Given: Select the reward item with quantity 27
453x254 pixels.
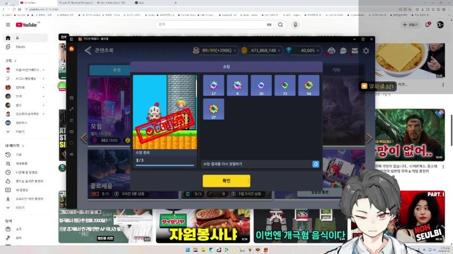Looking at the screenshot, I should [x=213, y=109].
